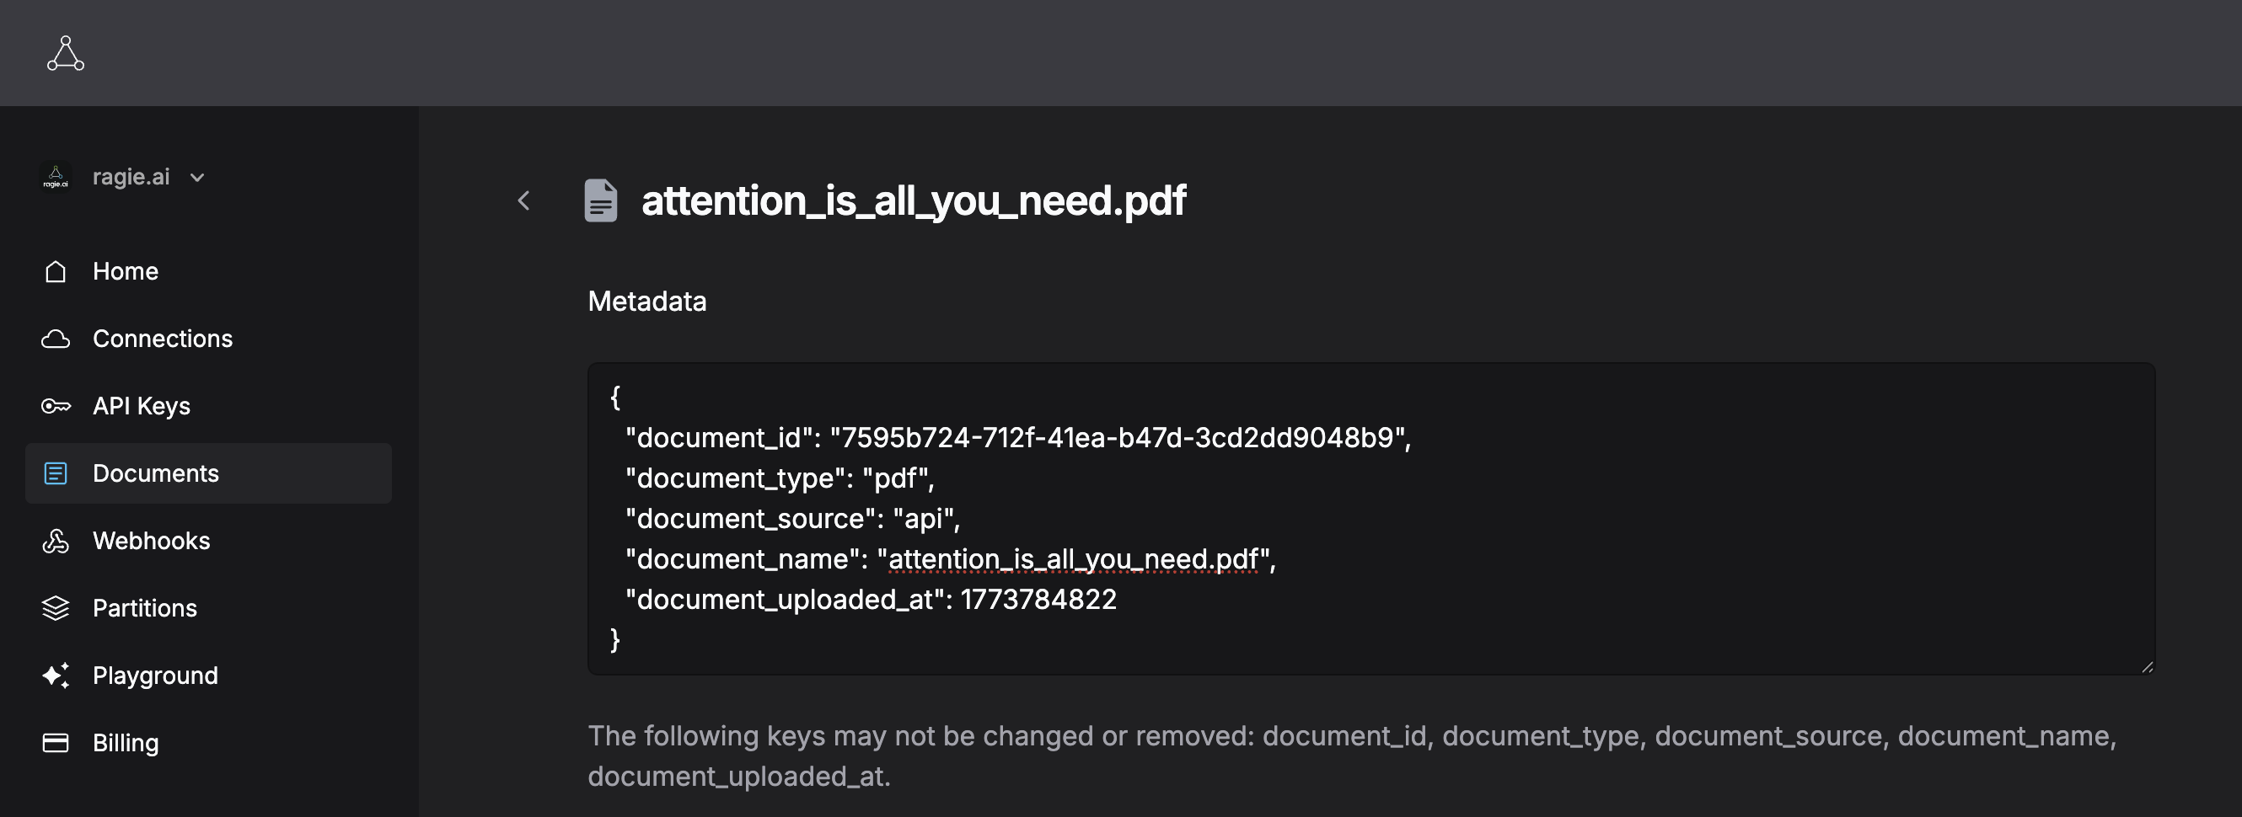Click the Billing credit card icon
2242x817 pixels.
[x=56, y=743]
